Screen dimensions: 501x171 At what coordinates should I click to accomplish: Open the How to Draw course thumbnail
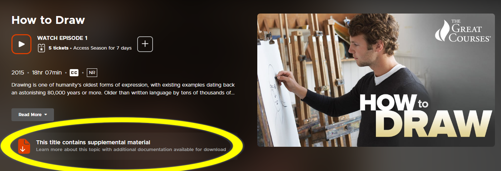pos(376,80)
